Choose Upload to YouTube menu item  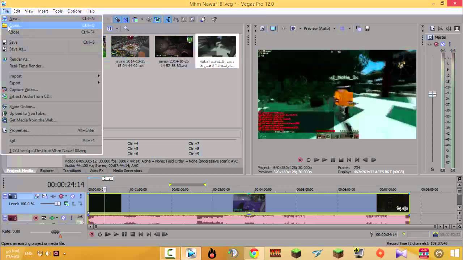51,113
